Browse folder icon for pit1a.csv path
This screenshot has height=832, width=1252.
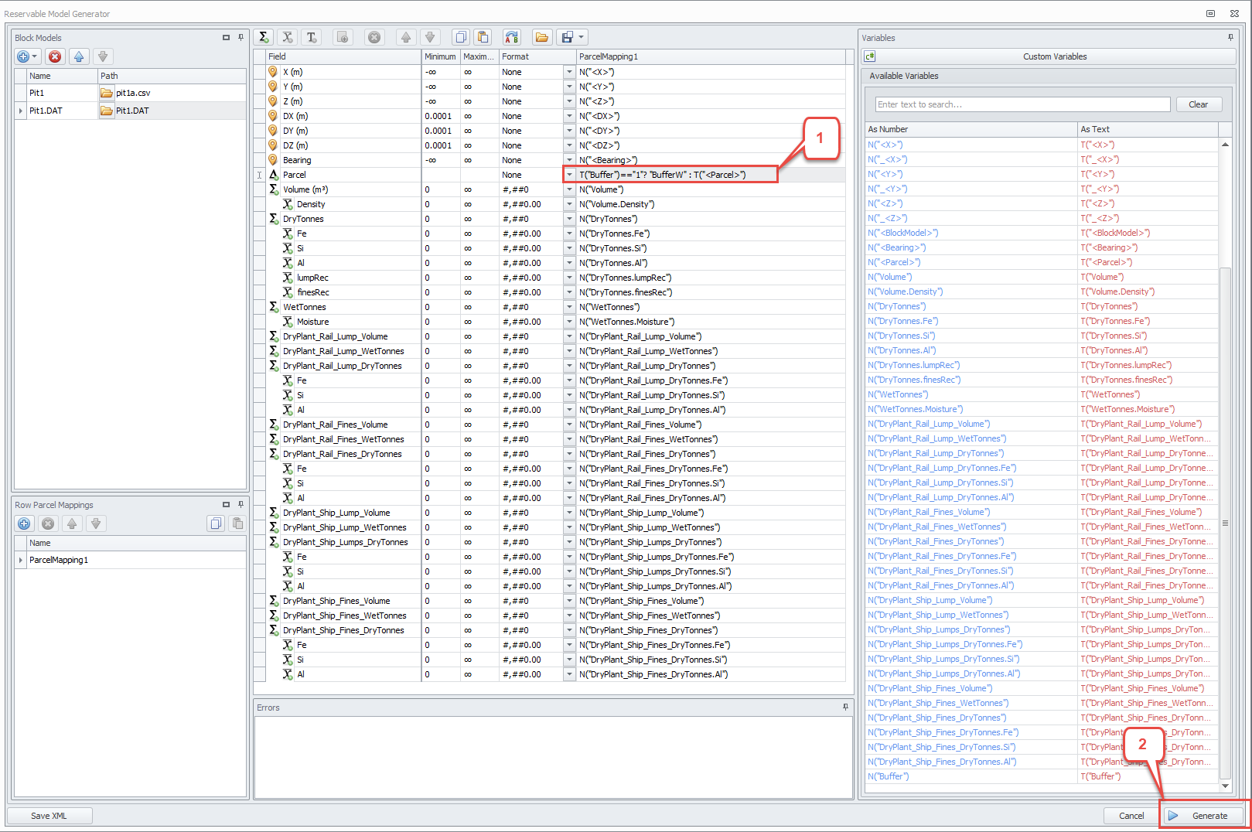tap(107, 93)
